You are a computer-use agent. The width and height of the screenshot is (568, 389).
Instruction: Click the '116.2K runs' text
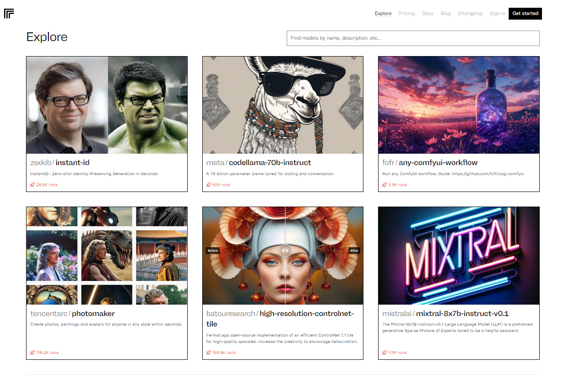(47, 353)
